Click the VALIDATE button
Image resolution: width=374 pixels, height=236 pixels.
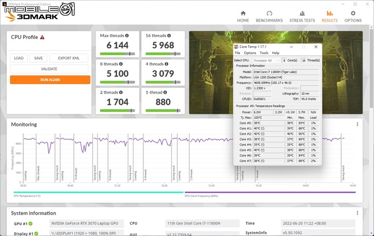pos(49,69)
